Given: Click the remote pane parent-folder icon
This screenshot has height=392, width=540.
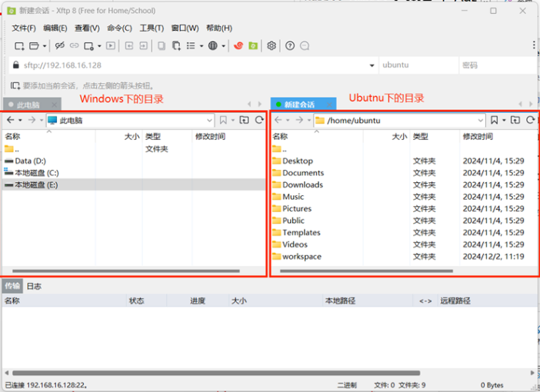Looking at the screenshot, I should point(515,120).
